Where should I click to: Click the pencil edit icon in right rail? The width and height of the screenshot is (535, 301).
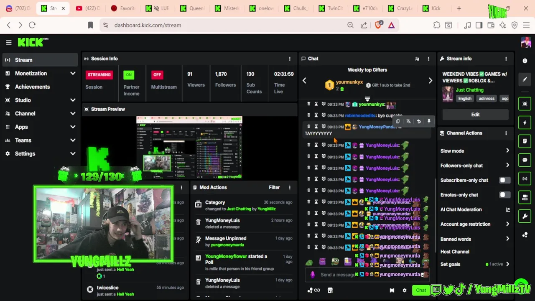(x=525, y=79)
